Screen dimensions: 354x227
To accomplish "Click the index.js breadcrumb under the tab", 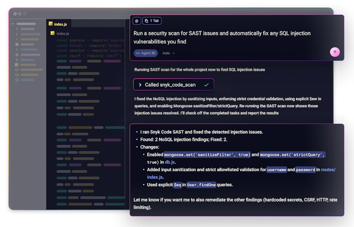I will pyautogui.click(x=63, y=33).
